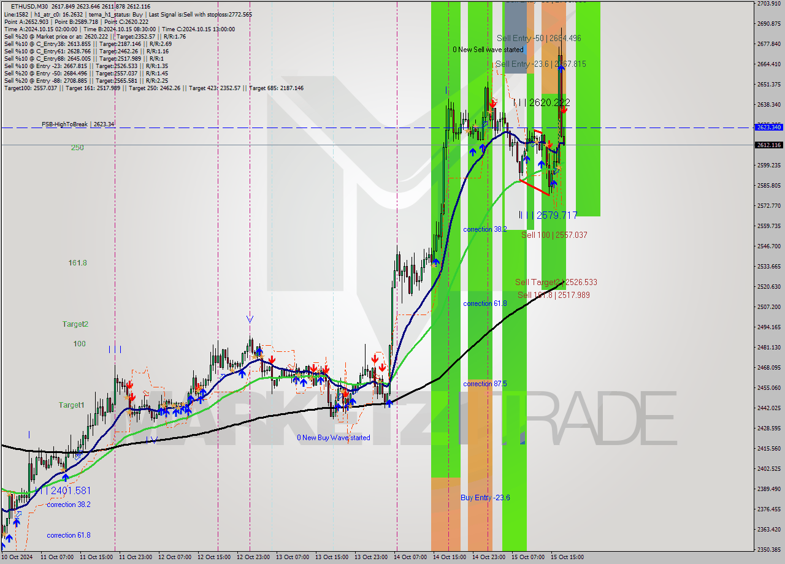This screenshot has width=785, height=564.
Task: Click the Sell Entry -23.6 | 2667.815 label
Action: [540, 64]
